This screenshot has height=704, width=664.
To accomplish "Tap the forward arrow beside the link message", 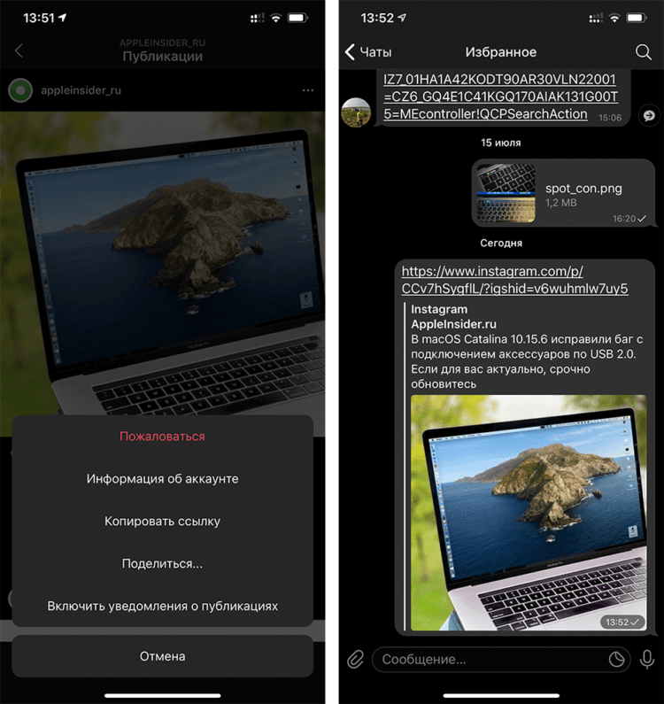I will [649, 115].
